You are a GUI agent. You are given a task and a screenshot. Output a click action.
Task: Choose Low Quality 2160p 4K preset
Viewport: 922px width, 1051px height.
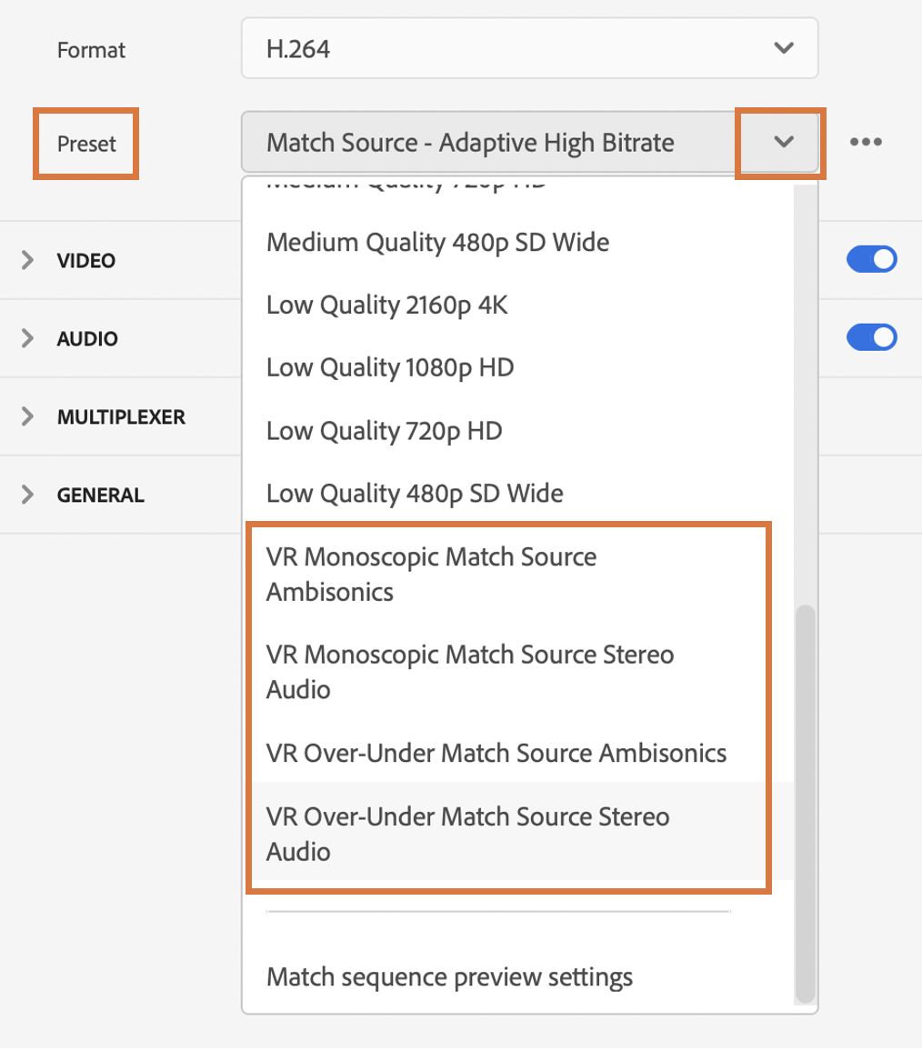tap(386, 305)
